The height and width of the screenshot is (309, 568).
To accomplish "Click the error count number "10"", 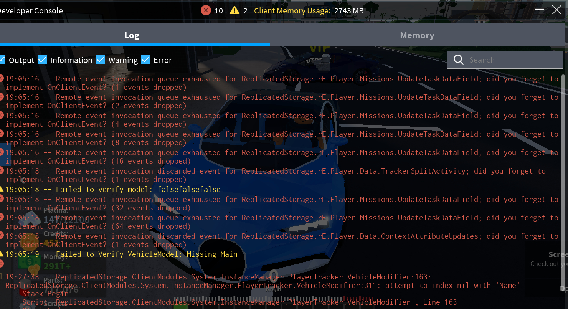I will point(219,11).
